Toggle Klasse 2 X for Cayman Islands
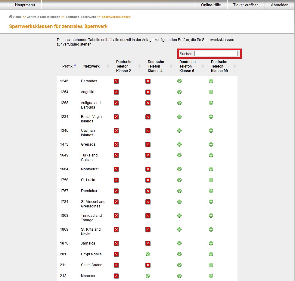295x281 pixels. coord(116,131)
